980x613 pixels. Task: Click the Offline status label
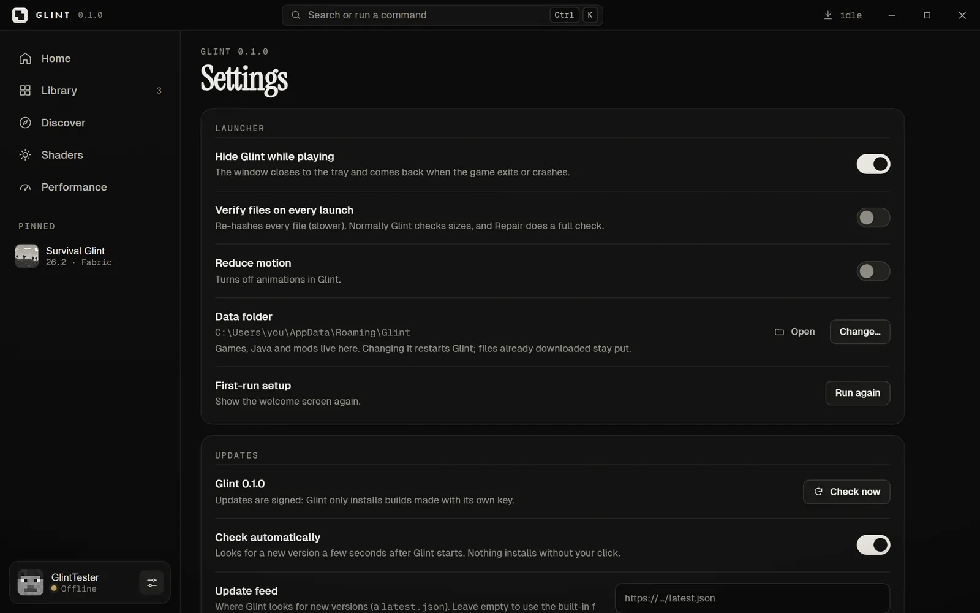[x=78, y=588]
